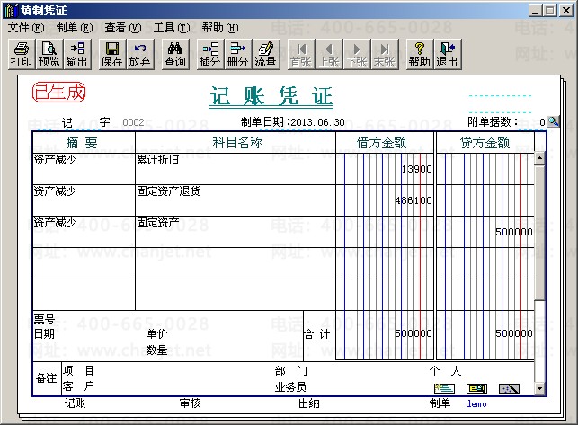Viewport: 578px width, 425px height.
Task: Open 查询 search with binoculars icon
Action: coord(175,54)
